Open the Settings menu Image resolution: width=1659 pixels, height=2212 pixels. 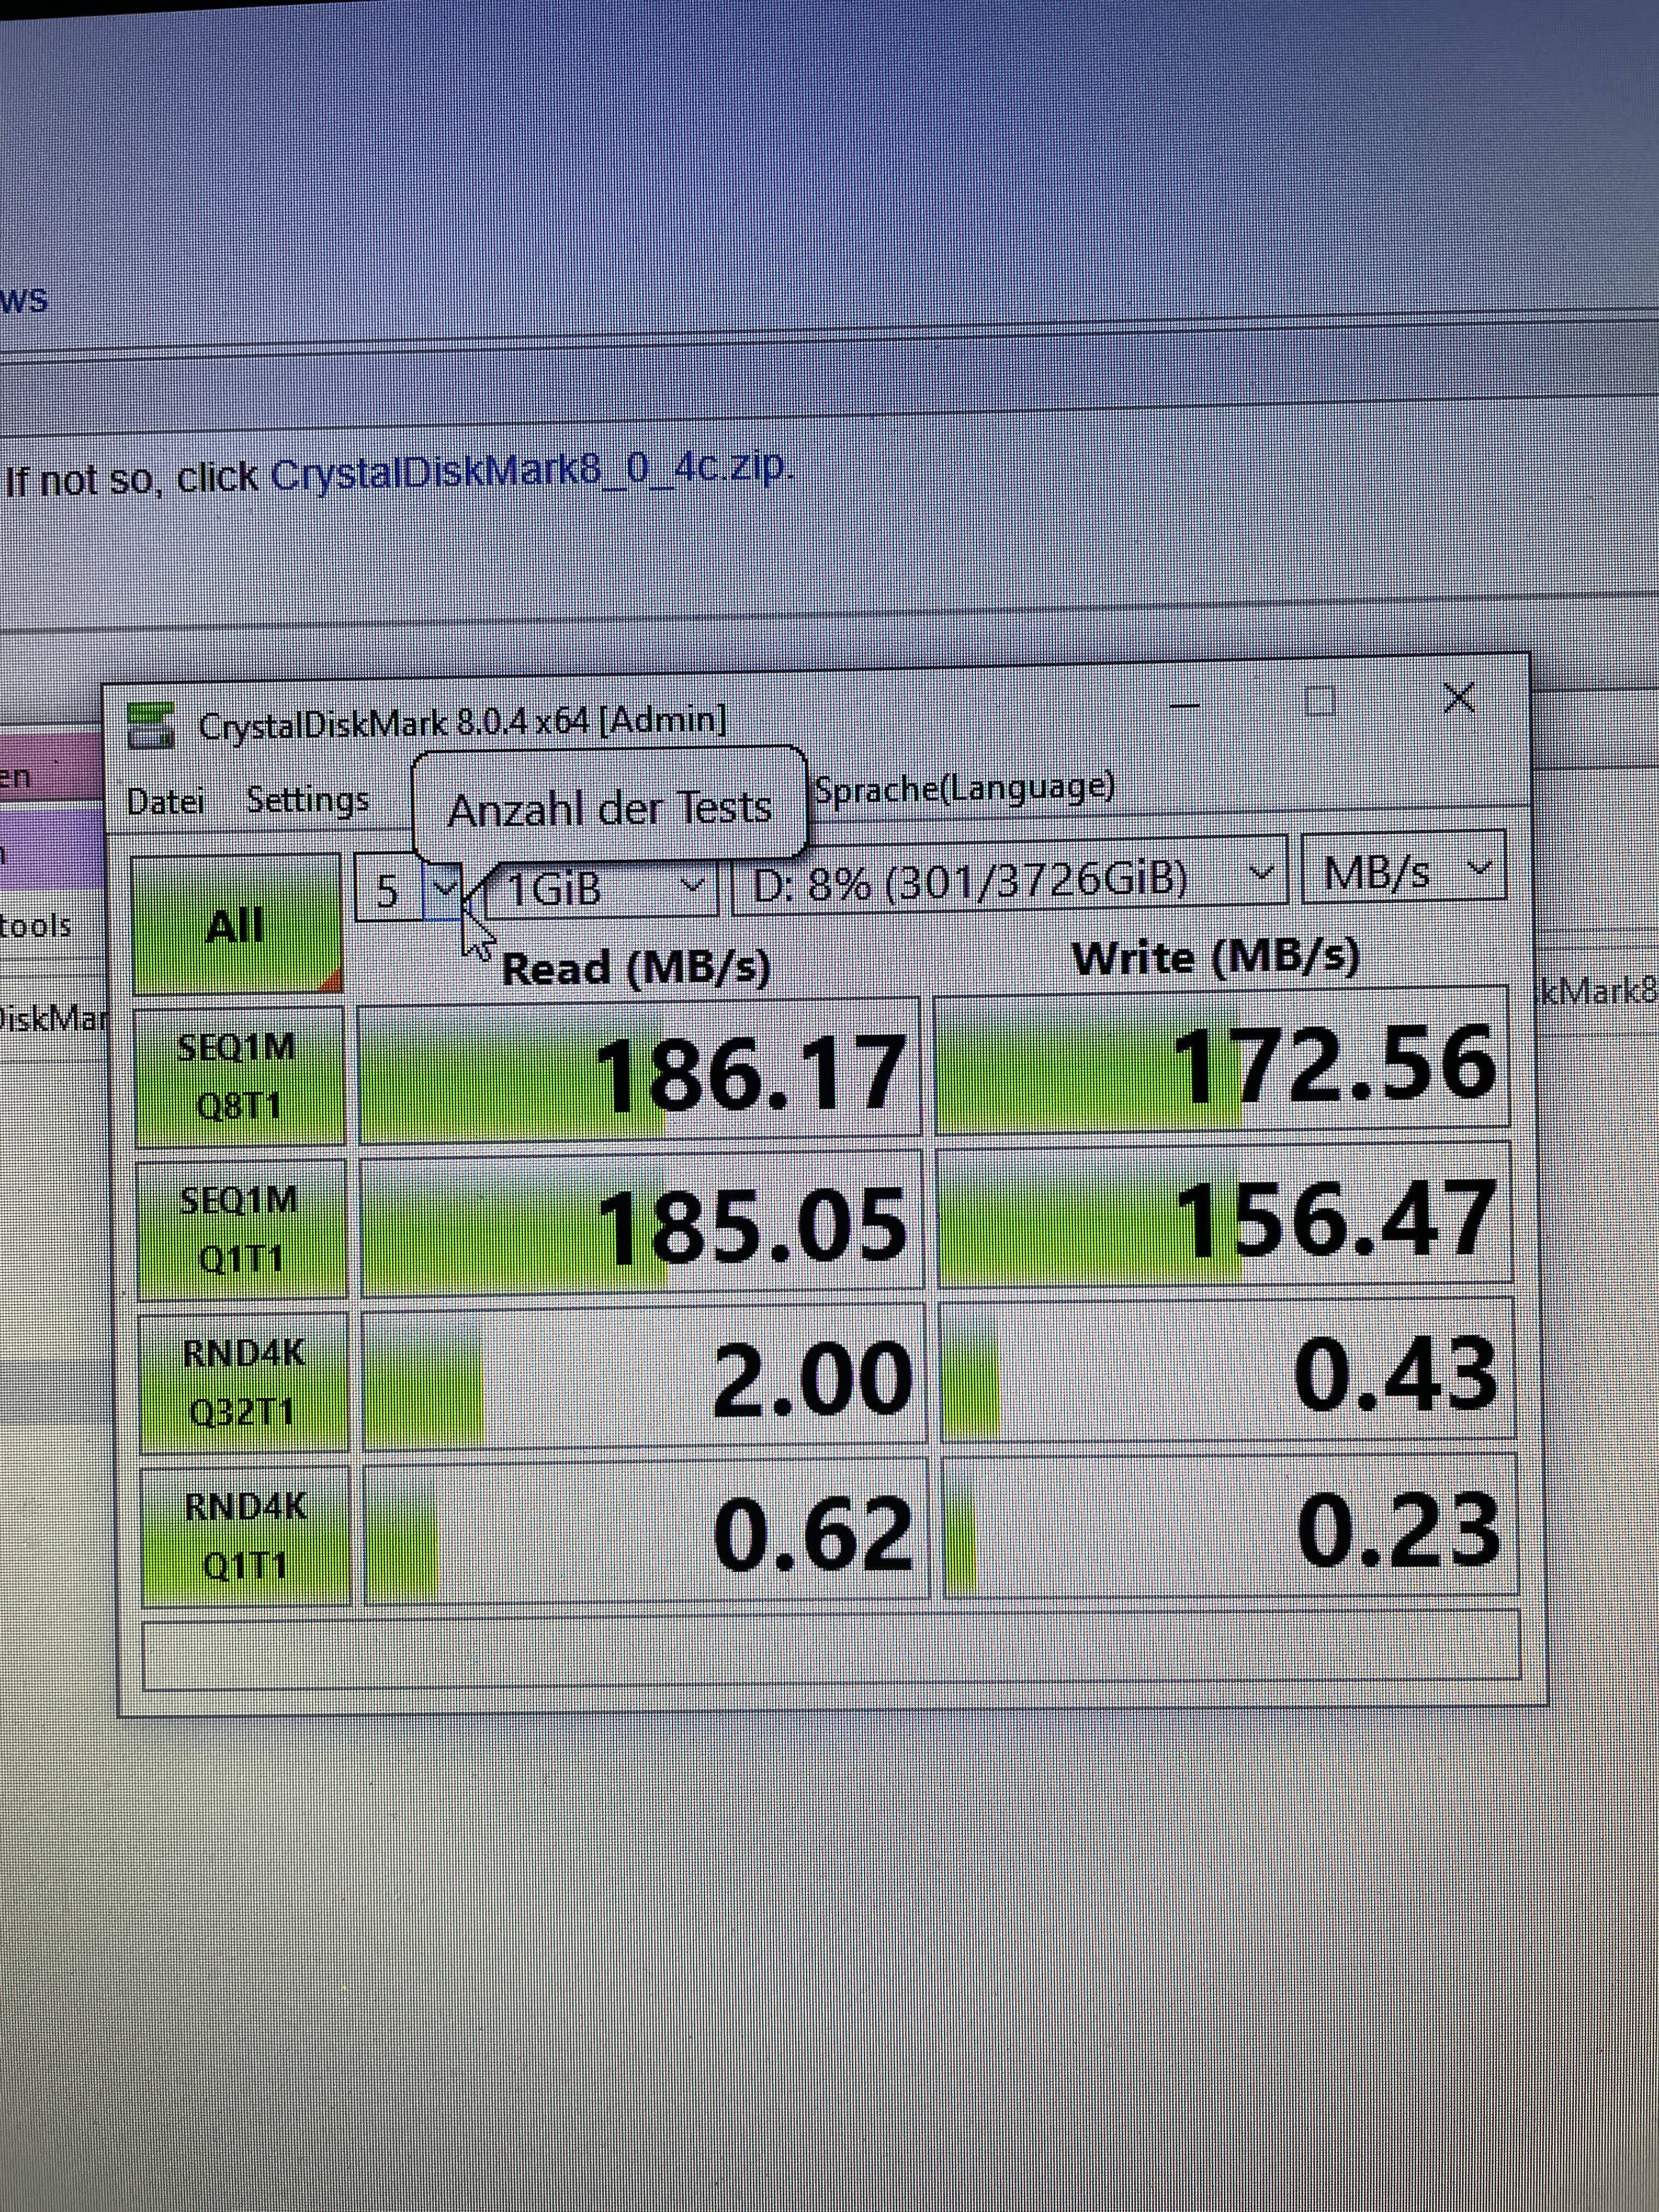click(x=307, y=800)
